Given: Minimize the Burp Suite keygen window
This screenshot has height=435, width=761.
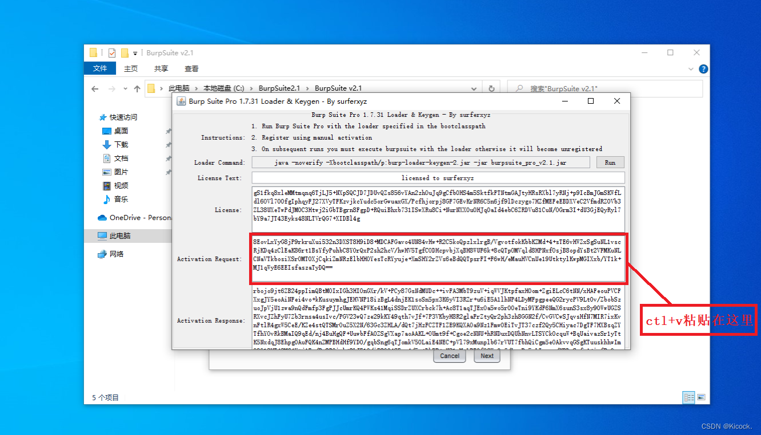Looking at the screenshot, I should pyautogui.click(x=564, y=101).
